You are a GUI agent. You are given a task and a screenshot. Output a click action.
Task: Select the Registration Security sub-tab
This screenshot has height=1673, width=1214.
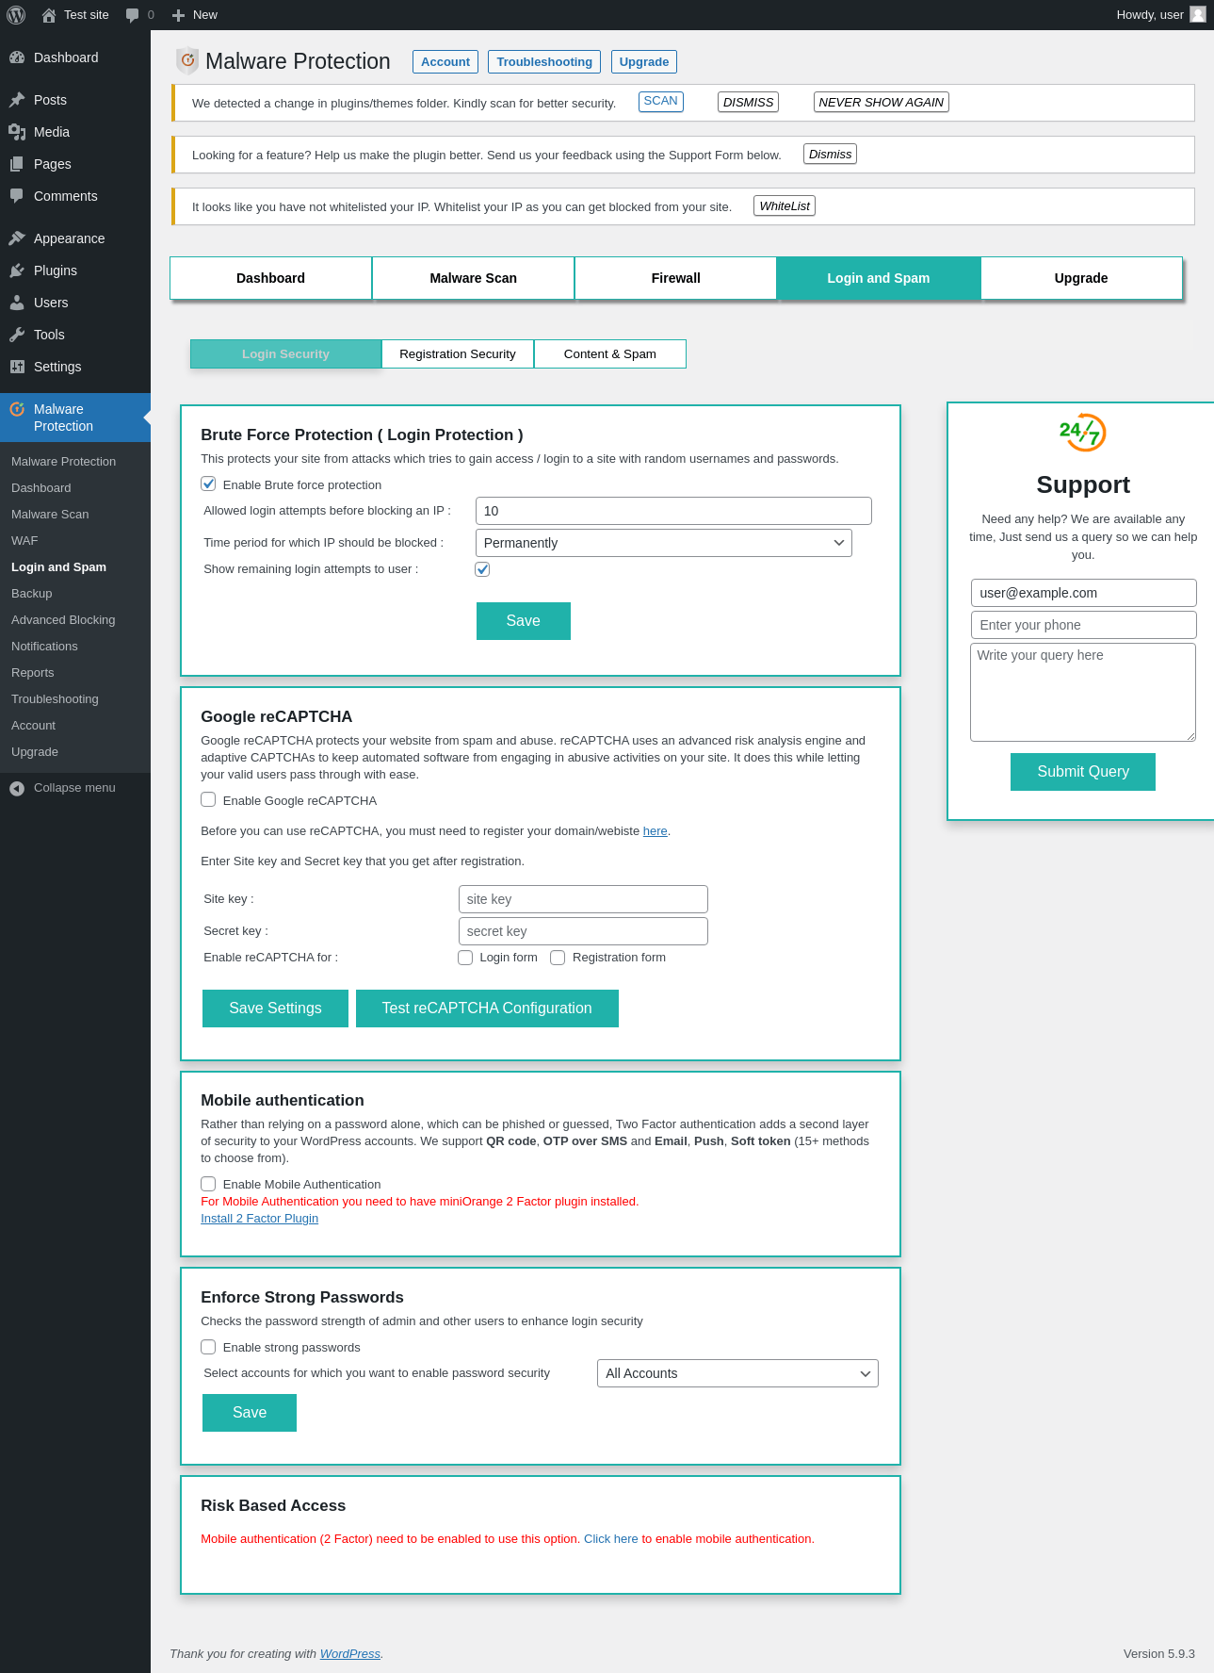click(458, 354)
